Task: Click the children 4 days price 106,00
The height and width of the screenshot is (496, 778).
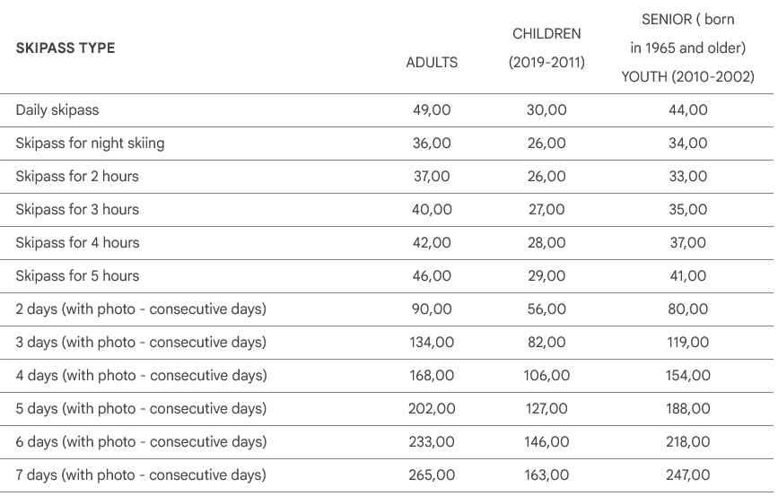Action: tap(546, 376)
